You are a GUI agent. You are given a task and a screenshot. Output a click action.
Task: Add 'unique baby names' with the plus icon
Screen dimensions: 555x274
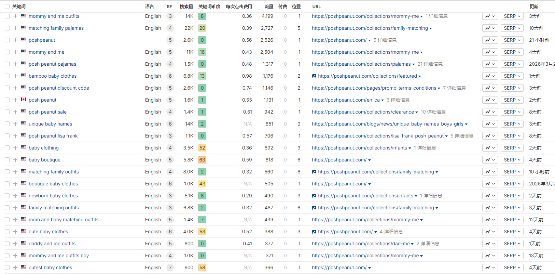pyautogui.click(x=15, y=124)
